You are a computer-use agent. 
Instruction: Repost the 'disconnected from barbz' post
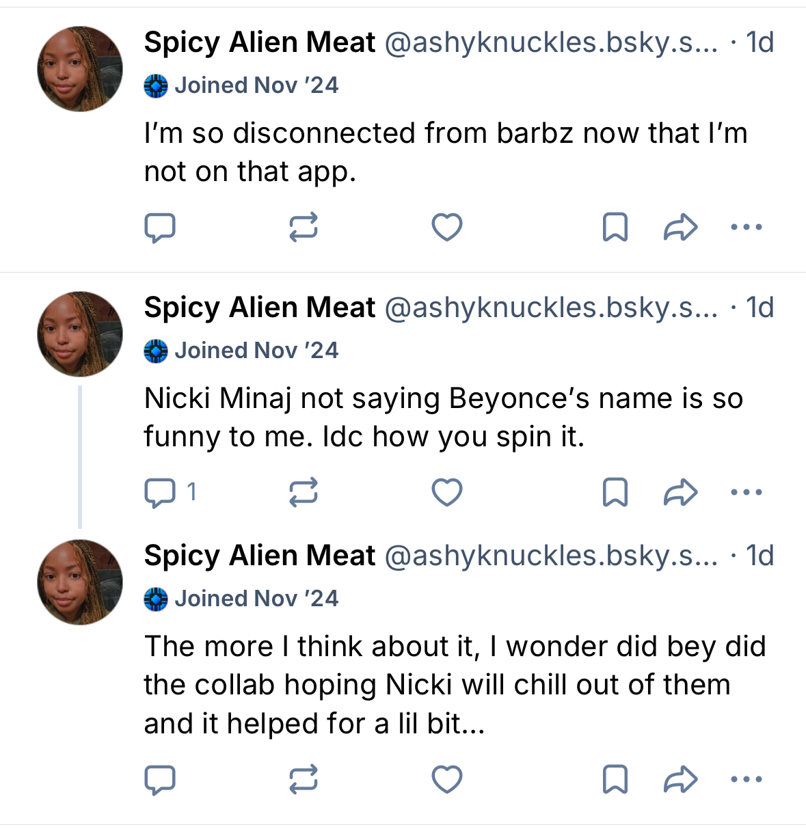click(303, 228)
